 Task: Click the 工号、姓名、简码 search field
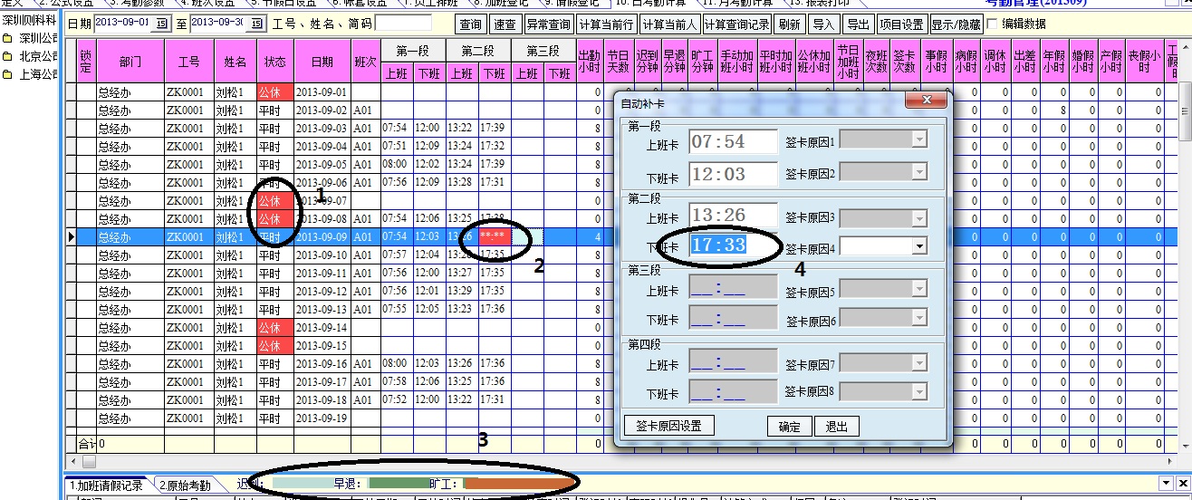point(403,24)
